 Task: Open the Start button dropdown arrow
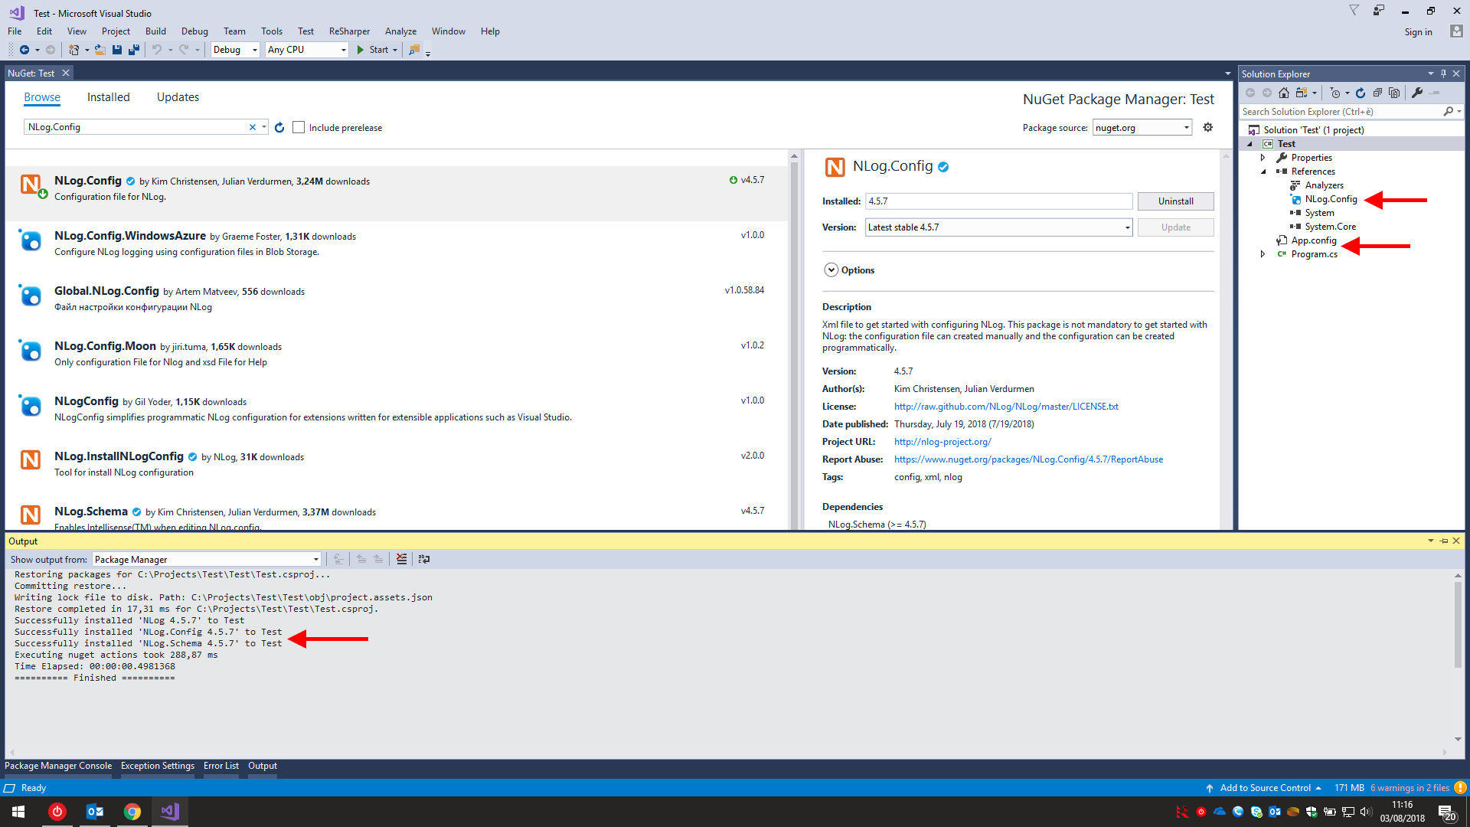click(x=395, y=50)
